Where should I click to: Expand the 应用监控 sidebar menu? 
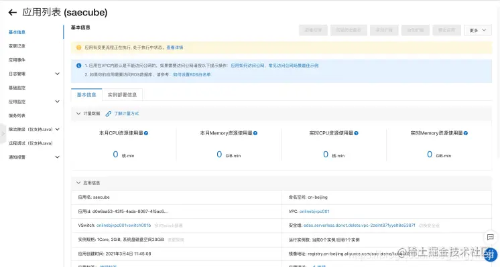(x=58, y=102)
